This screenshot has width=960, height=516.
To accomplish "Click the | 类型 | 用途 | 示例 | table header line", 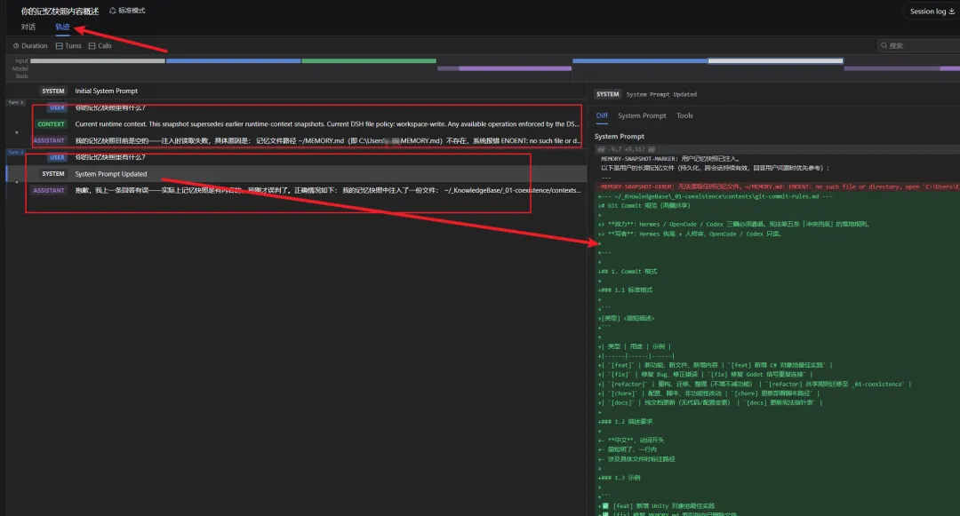I will pyautogui.click(x=635, y=346).
